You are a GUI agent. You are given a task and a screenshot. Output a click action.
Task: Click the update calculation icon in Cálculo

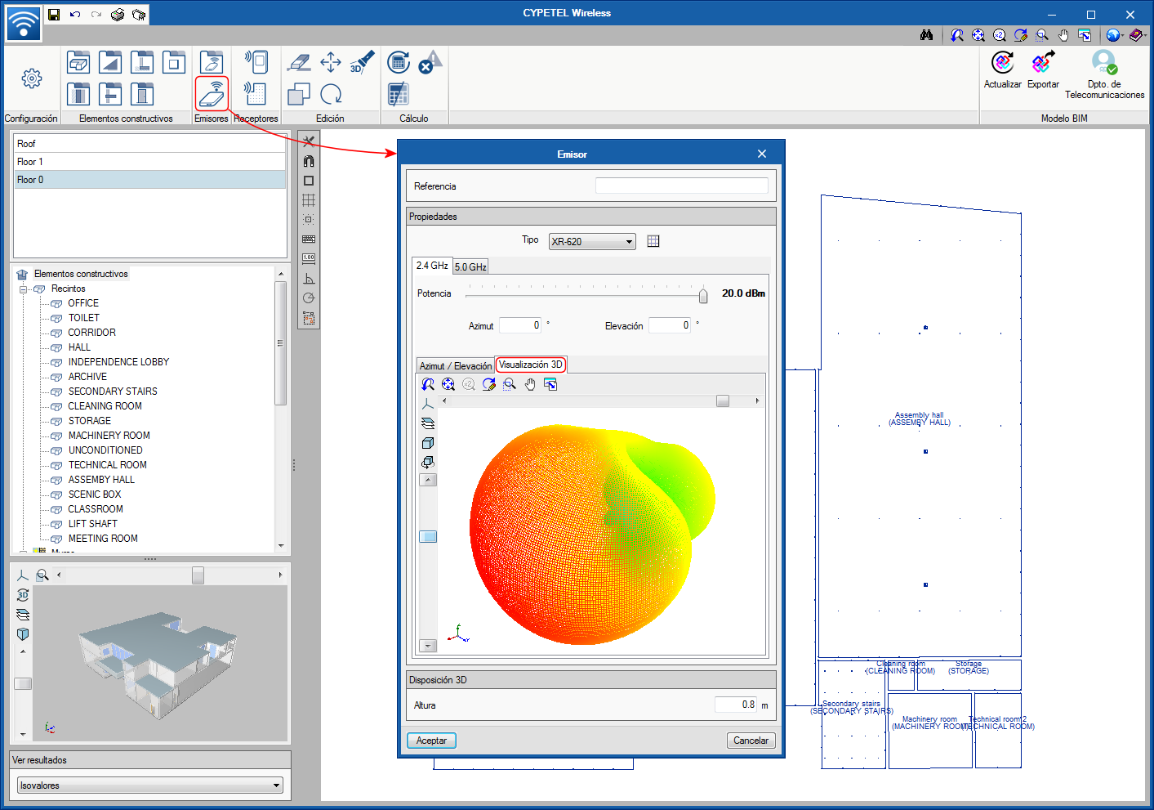tap(399, 62)
